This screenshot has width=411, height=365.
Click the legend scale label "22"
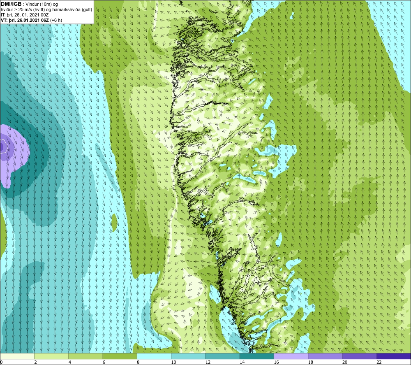pyautogui.click(x=379, y=362)
